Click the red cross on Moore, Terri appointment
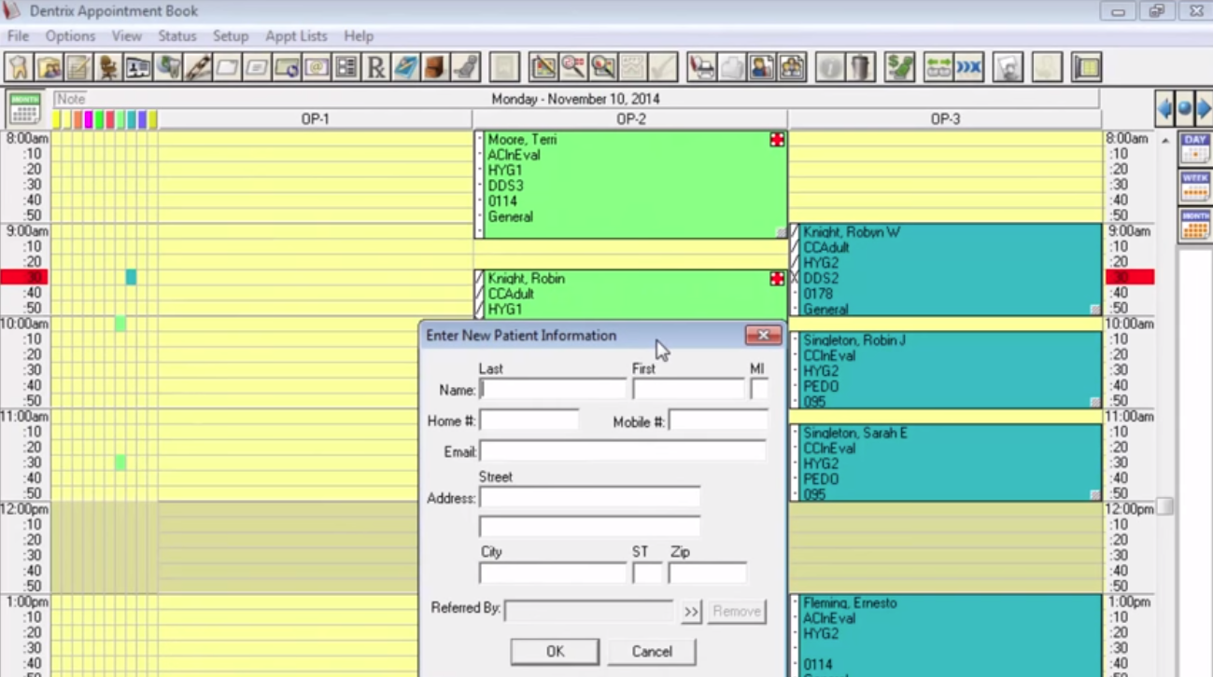The height and width of the screenshot is (677, 1213). pos(777,140)
